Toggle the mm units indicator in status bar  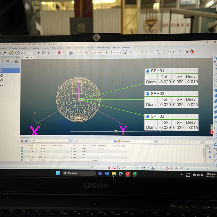coord(125,168)
